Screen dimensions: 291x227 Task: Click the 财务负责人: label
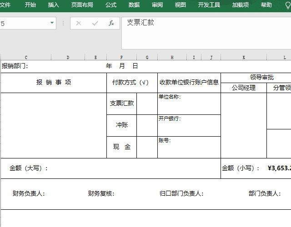click(29, 194)
